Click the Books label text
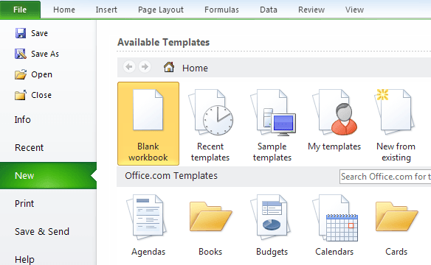This screenshot has height=265, width=431. pyautogui.click(x=210, y=252)
